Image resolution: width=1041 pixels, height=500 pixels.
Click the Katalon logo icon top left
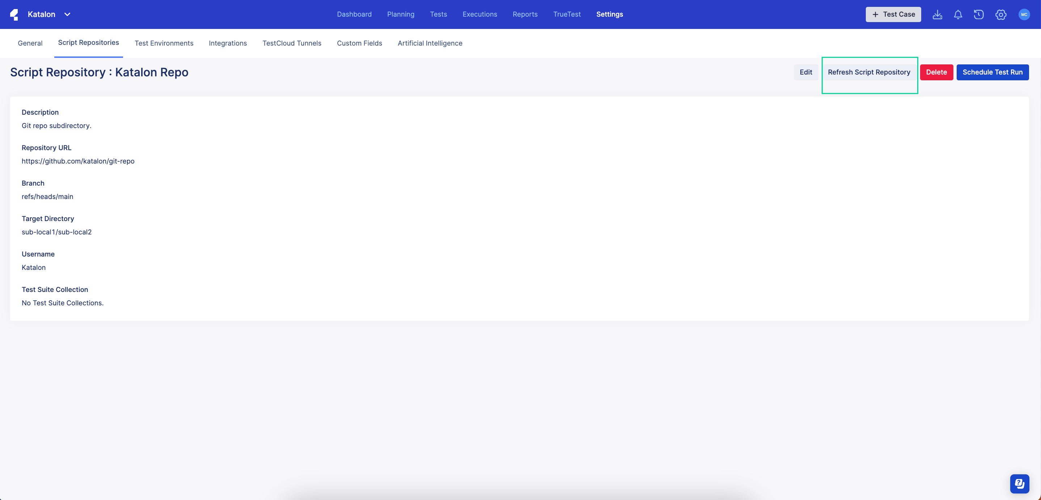(14, 14)
